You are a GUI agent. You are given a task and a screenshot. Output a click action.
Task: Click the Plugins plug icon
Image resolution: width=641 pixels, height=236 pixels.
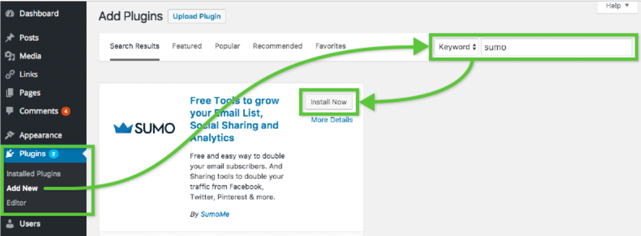(10, 154)
